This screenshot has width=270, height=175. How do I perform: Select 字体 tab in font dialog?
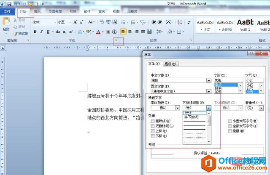[x=154, y=64]
